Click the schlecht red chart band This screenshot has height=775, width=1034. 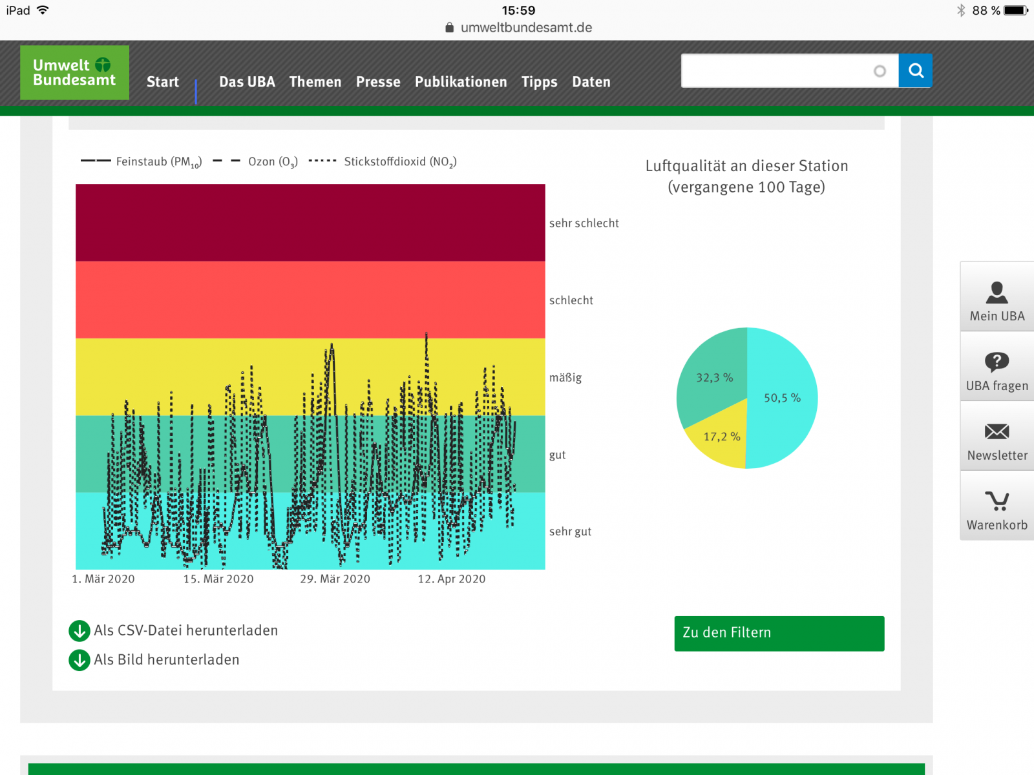(310, 300)
